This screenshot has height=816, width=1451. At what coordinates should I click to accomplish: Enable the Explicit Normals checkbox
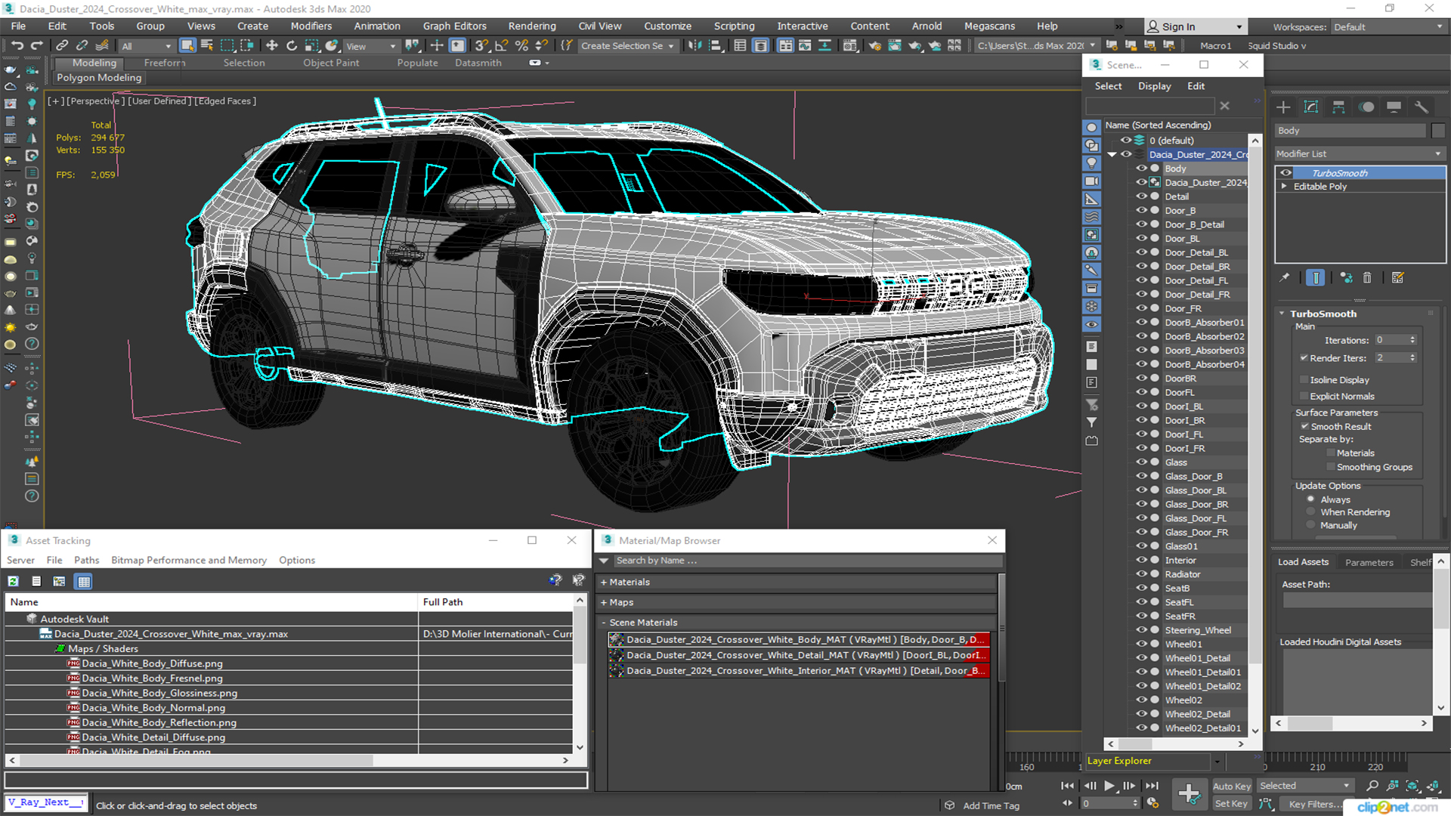(x=1304, y=397)
